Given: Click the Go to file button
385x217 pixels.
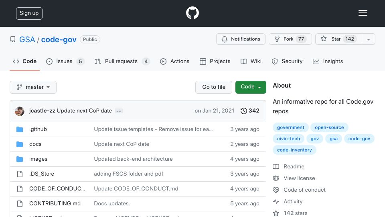Looking at the screenshot, I should (x=214, y=87).
